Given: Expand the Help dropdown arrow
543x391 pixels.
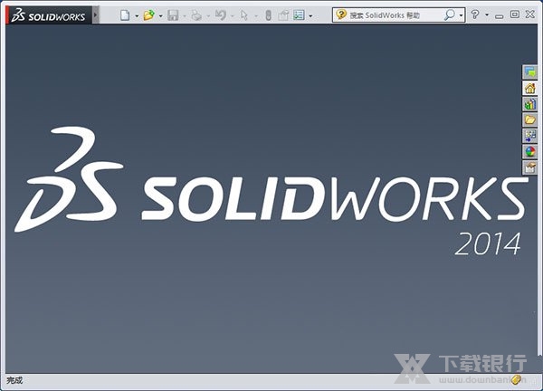Looking at the screenshot, I should click(x=487, y=15).
